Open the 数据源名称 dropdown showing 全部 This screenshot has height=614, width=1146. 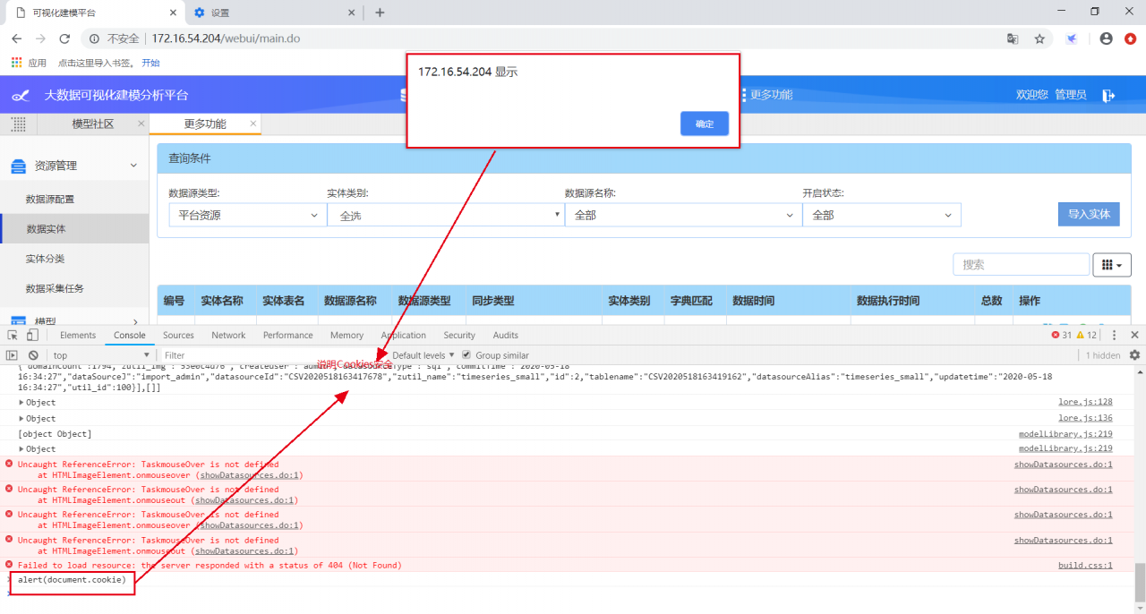coord(683,216)
